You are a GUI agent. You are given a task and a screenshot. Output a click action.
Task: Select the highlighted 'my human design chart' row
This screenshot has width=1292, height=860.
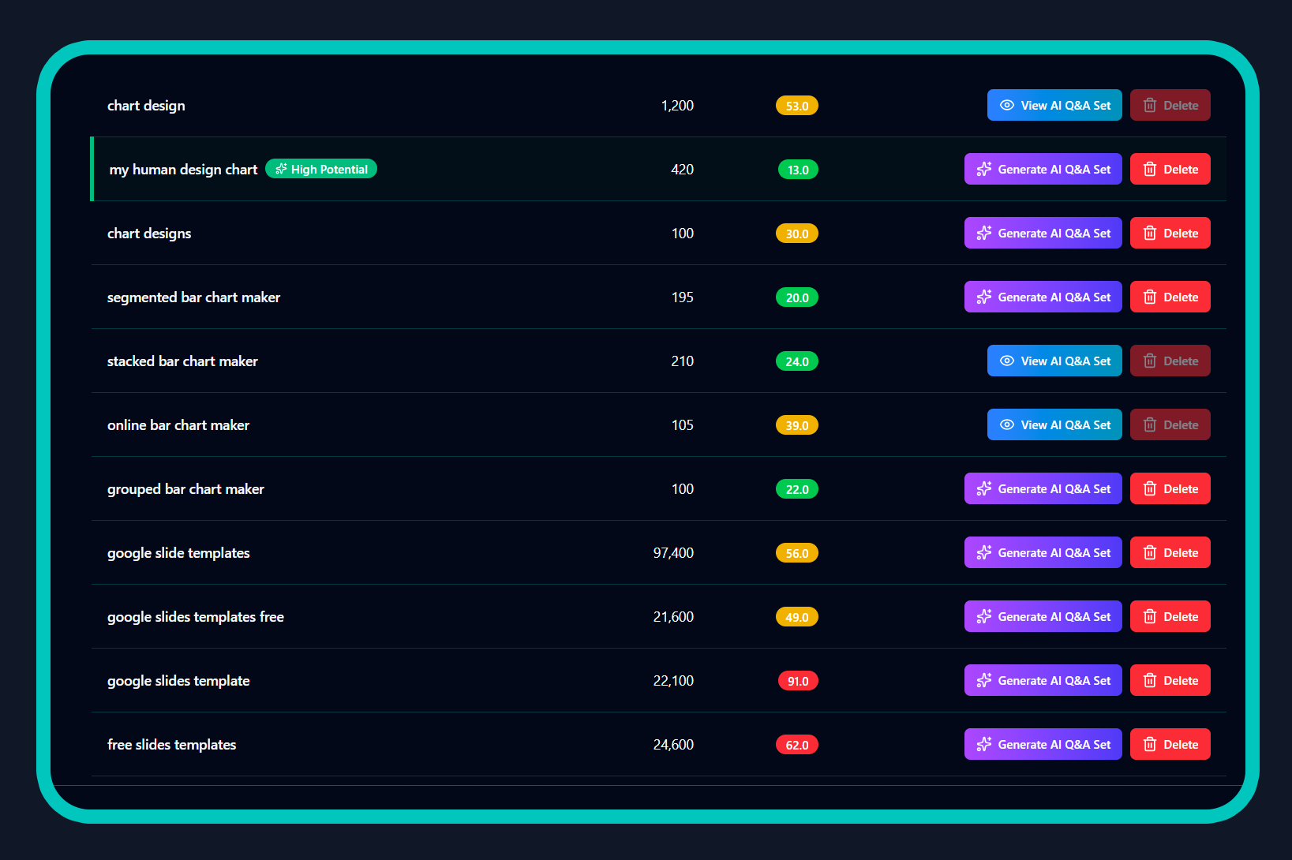point(552,169)
